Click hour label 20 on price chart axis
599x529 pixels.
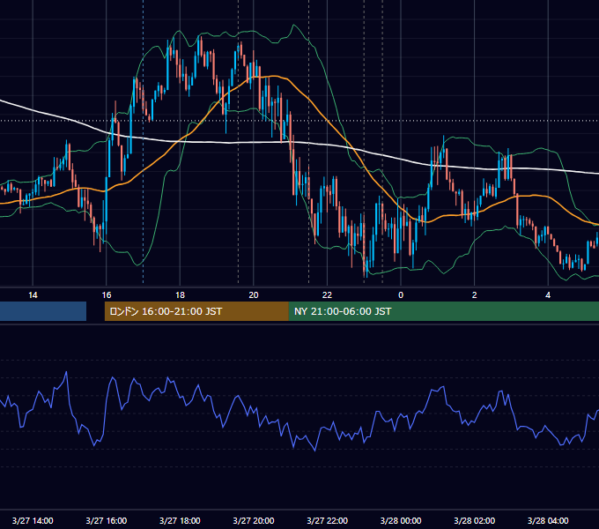(x=254, y=295)
